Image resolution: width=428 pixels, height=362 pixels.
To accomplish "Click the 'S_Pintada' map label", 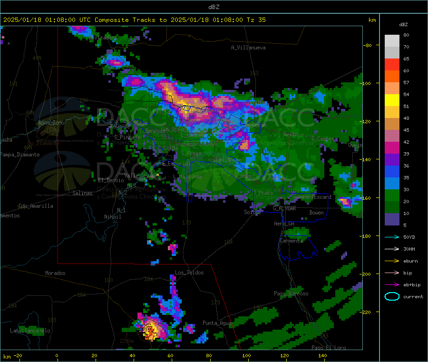I will 127,137.
